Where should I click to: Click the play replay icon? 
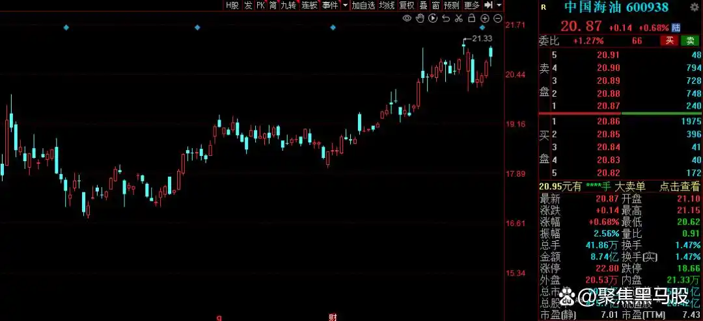click(x=434, y=18)
